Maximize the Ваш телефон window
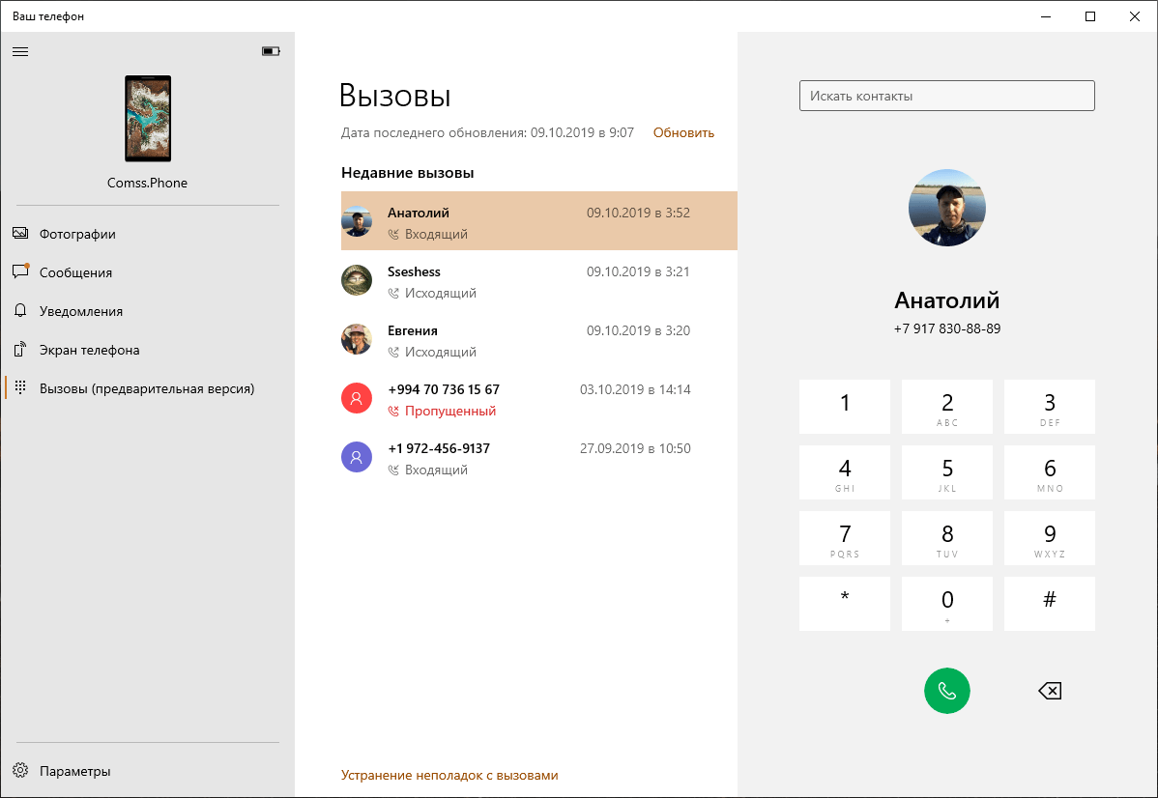 point(1090,16)
